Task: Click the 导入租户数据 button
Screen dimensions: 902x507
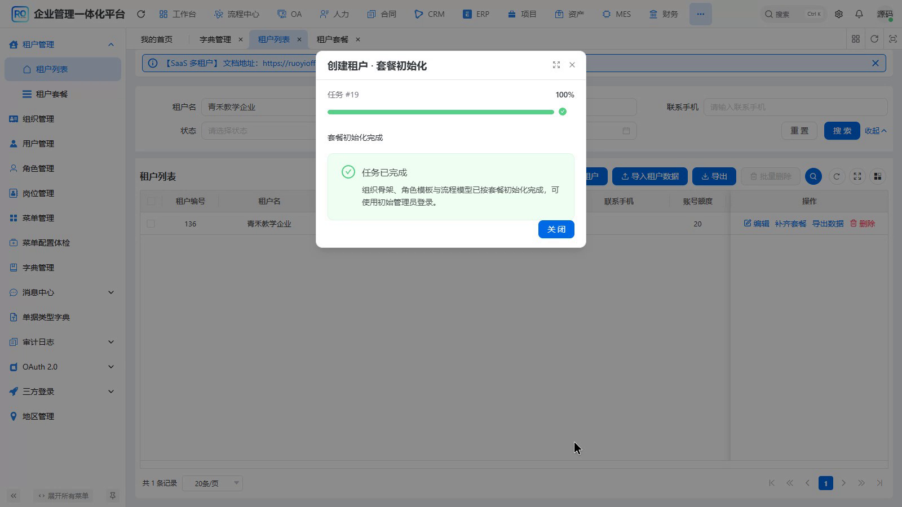Action: [650, 176]
